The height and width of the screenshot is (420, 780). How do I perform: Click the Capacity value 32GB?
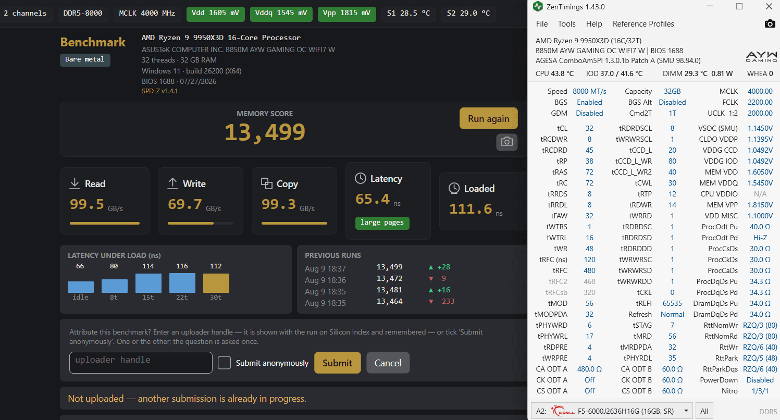click(672, 91)
